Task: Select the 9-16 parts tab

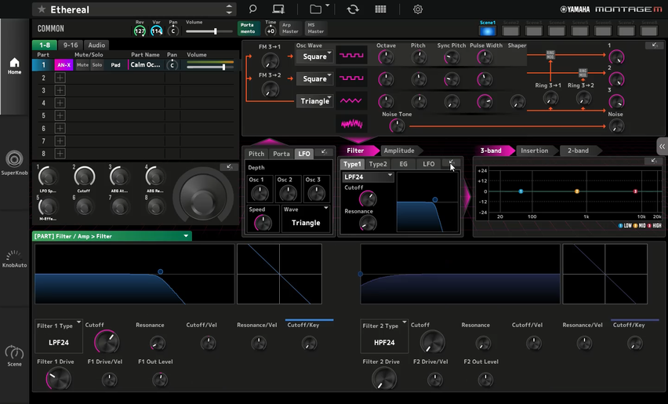Action: (x=71, y=45)
